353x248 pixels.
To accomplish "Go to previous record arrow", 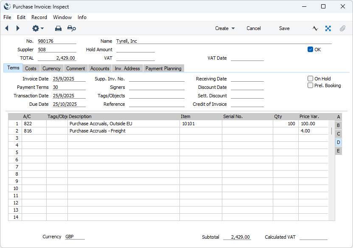I will (7, 28).
